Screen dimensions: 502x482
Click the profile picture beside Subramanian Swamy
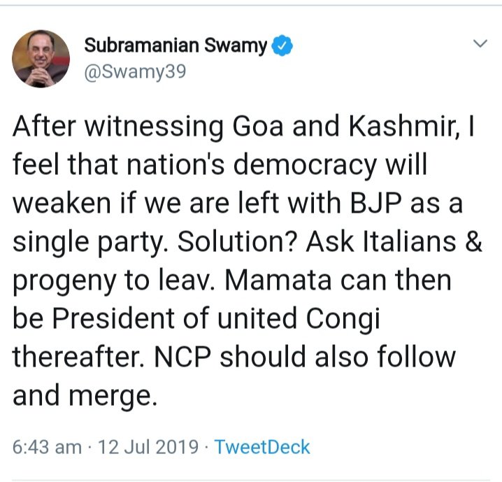42,59
